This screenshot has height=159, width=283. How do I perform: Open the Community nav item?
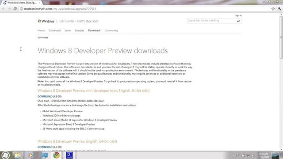point(111,30)
